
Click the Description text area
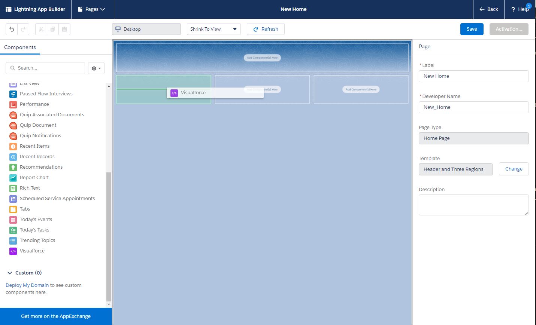473,205
